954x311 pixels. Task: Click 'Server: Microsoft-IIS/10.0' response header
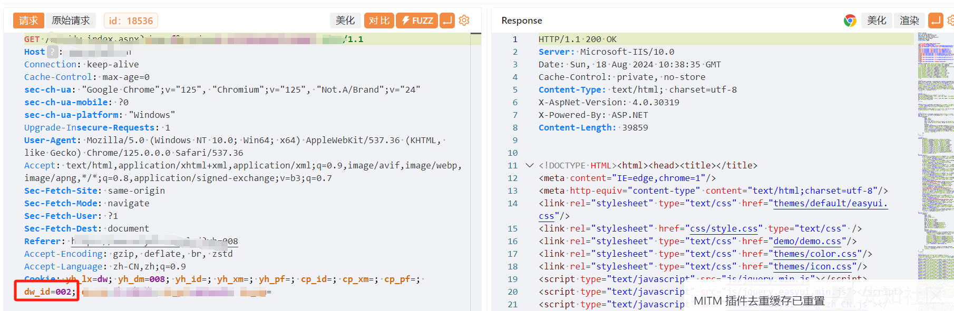pyautogui.click(x=606, y=52)
